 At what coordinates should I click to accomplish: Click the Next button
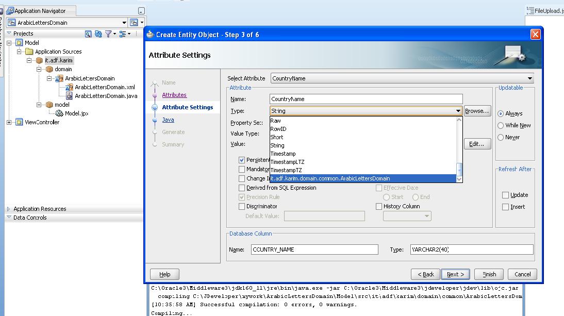click(455, 274)
